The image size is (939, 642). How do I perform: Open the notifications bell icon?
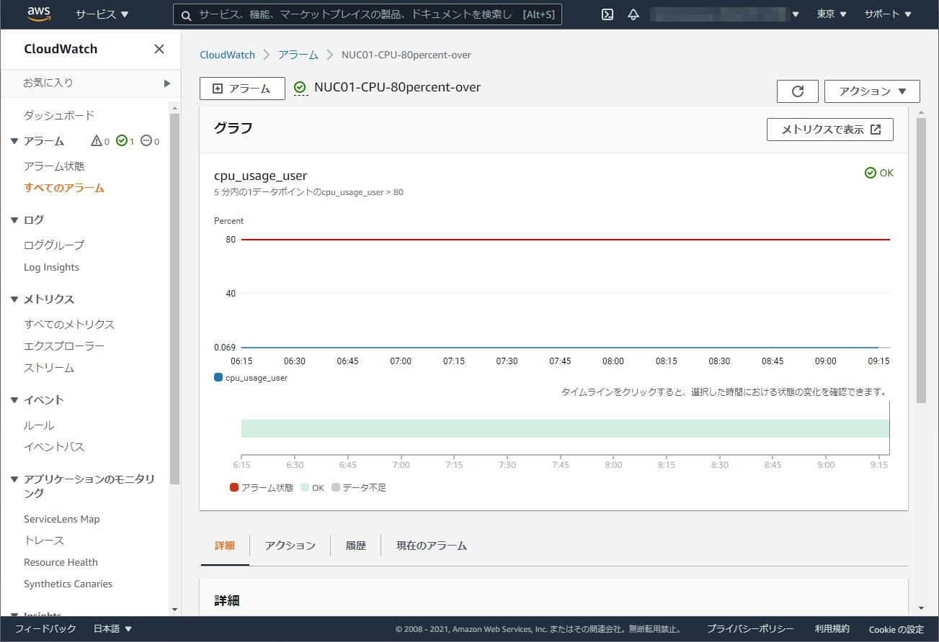click(633, 14)
